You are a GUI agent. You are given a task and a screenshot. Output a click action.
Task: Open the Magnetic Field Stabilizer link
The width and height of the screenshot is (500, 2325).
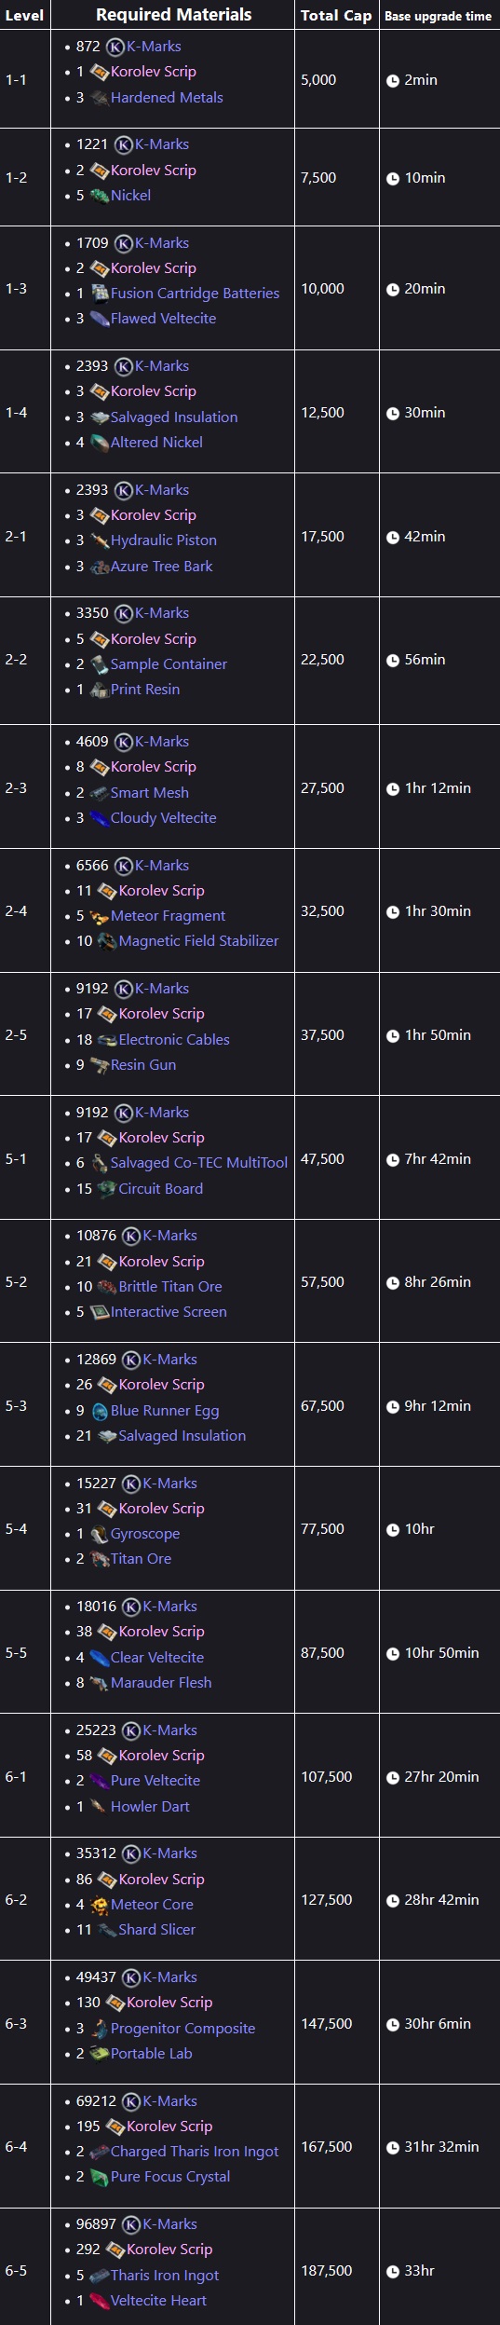[198, 941]
